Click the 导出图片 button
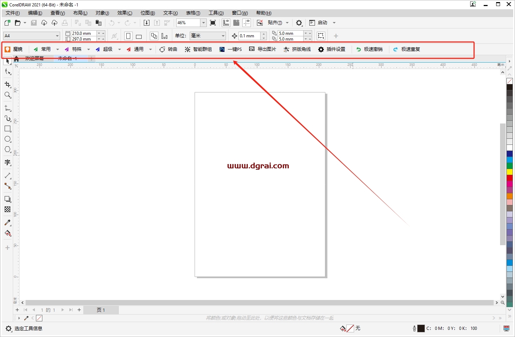 point(263,49)
